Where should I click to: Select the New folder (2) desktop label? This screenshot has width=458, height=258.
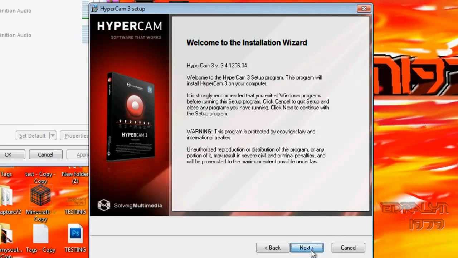click(x=75, y=177)
